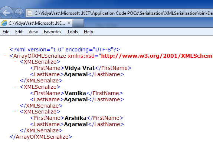Viewport: 213px width, 149px height.
Task: Open the File menu
Action: click(x=6, y=32)
